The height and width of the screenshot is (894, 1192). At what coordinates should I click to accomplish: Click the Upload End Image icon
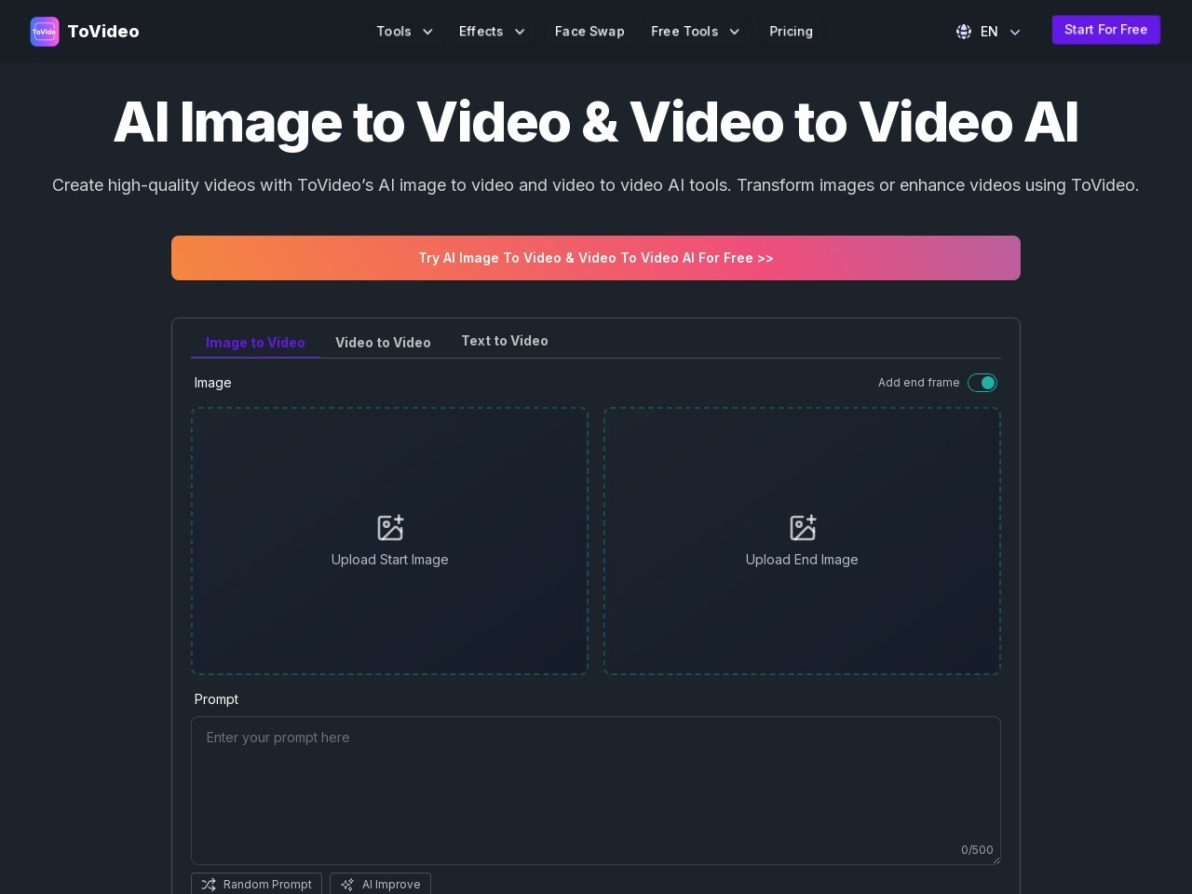pos(802,528)
